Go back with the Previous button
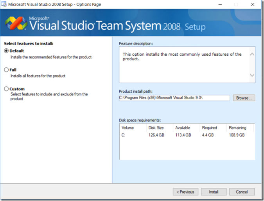Viewport: 264px width, 201px height. click(x=185, y=192)
